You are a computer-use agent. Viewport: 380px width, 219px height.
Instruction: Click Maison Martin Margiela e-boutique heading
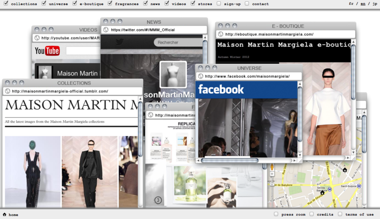(x=284, y=45)
